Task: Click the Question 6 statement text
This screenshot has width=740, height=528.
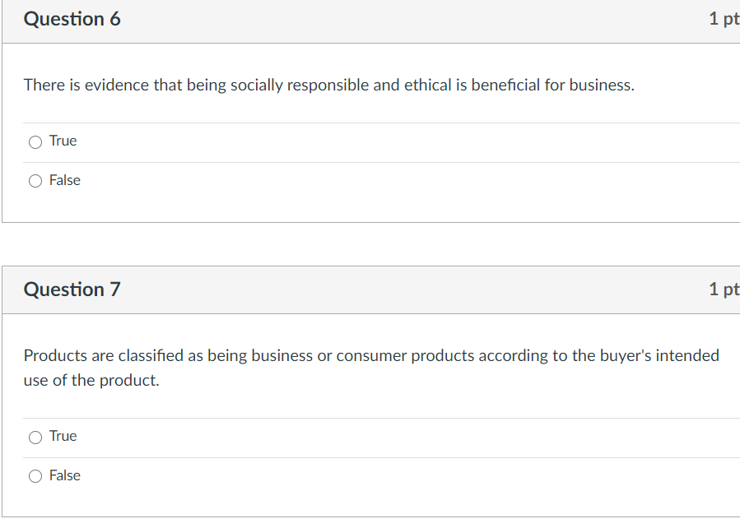Action: 329,85
